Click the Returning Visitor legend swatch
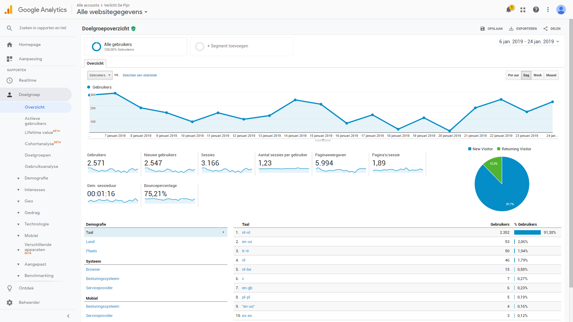 tap(499, 149)
